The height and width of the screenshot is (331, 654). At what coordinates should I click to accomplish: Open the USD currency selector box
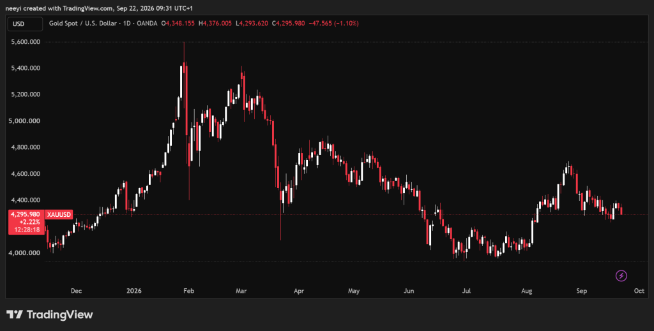tap(25, 24)
